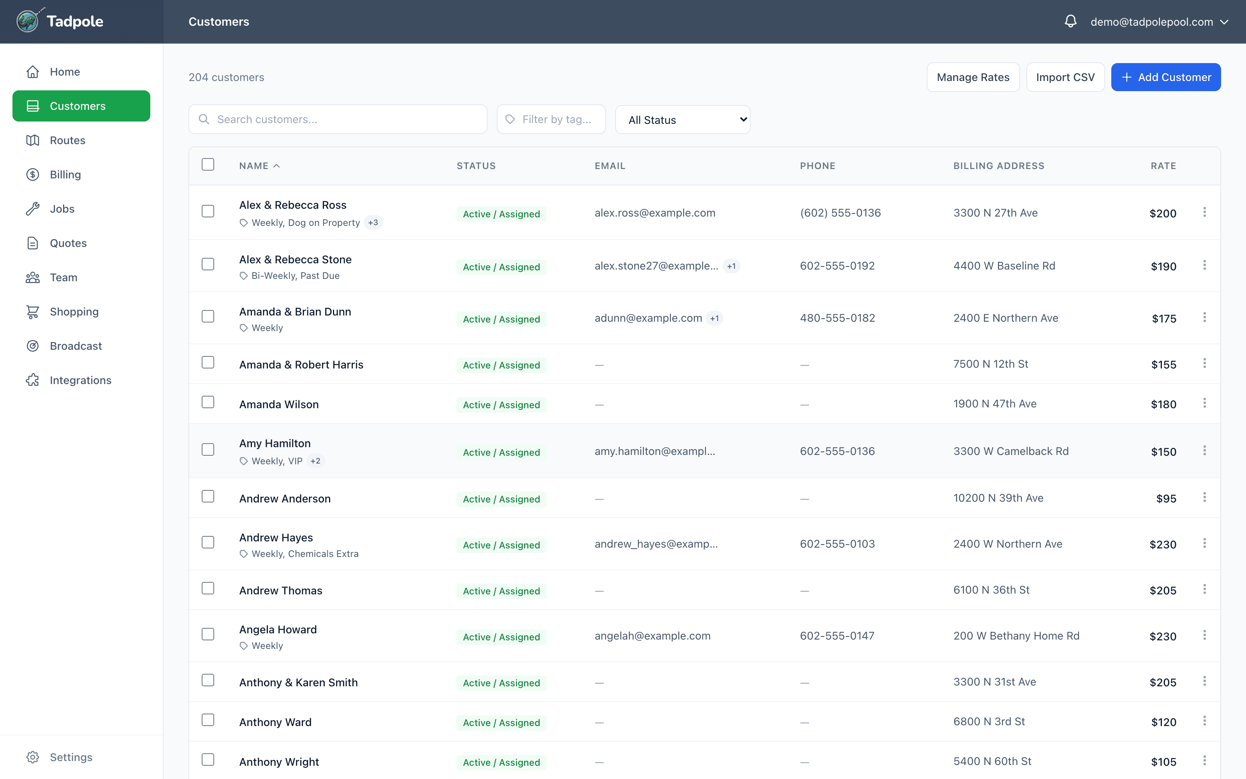Select Customers in sidebar
1246x779 pixels.
coord(81,106)
